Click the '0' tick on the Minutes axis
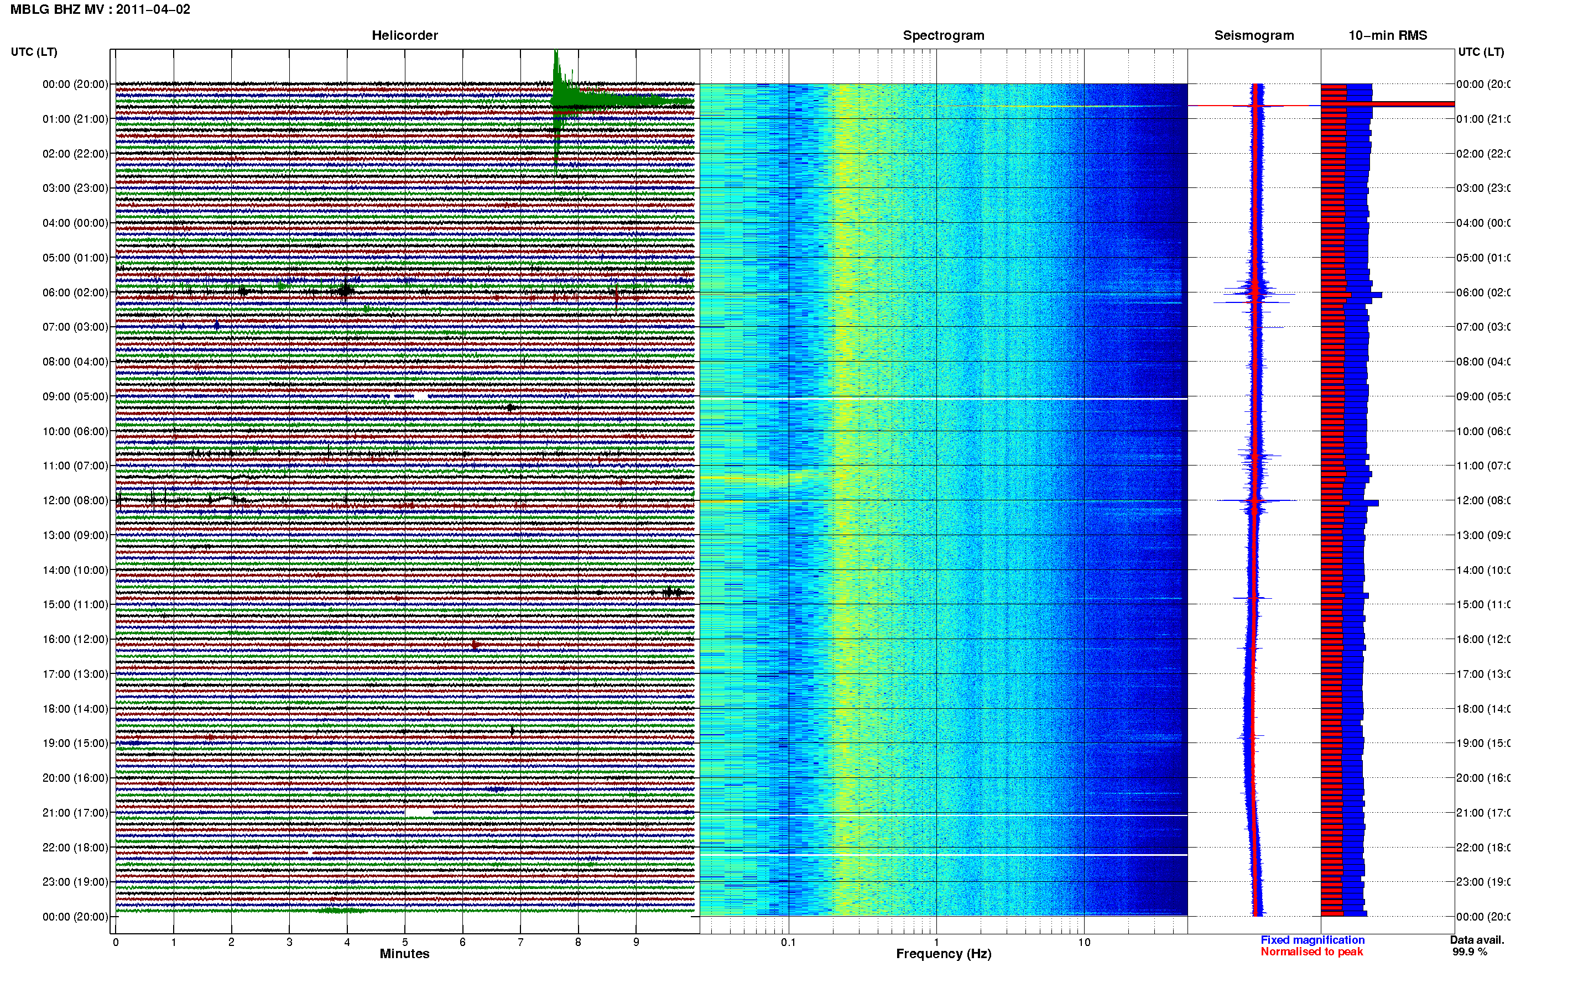 116,942
